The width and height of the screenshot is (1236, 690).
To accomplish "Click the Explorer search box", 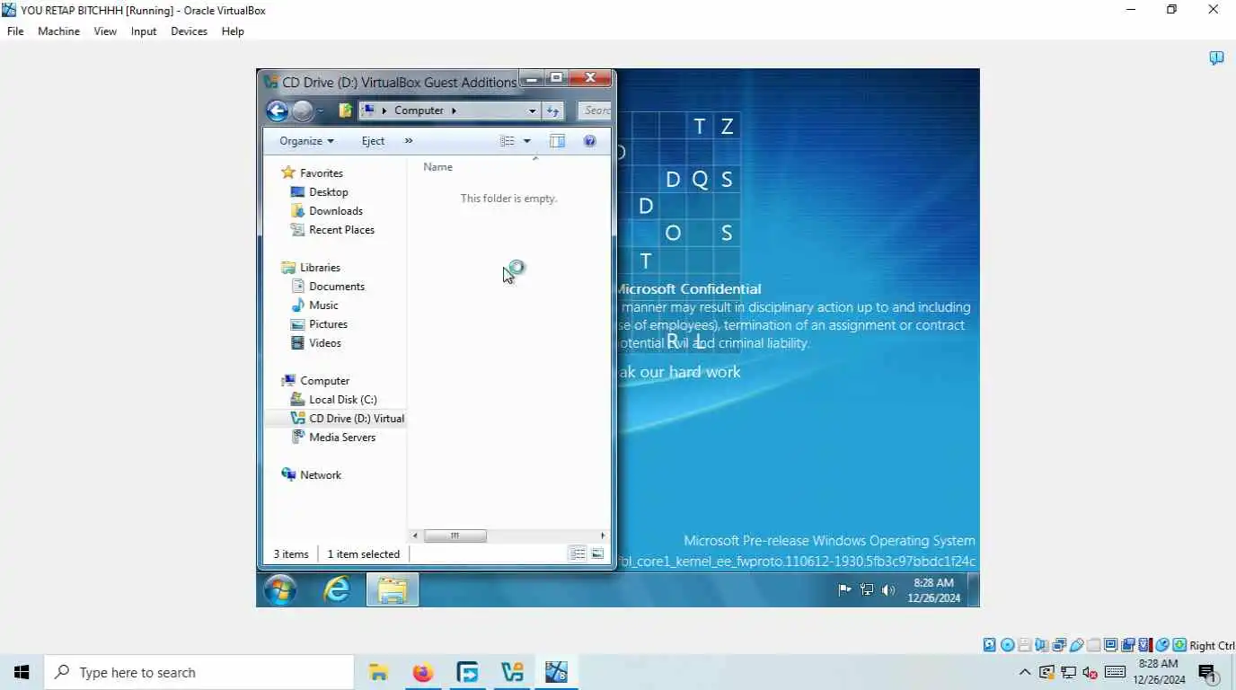I will pyautogui.click(x=595, y=111).
